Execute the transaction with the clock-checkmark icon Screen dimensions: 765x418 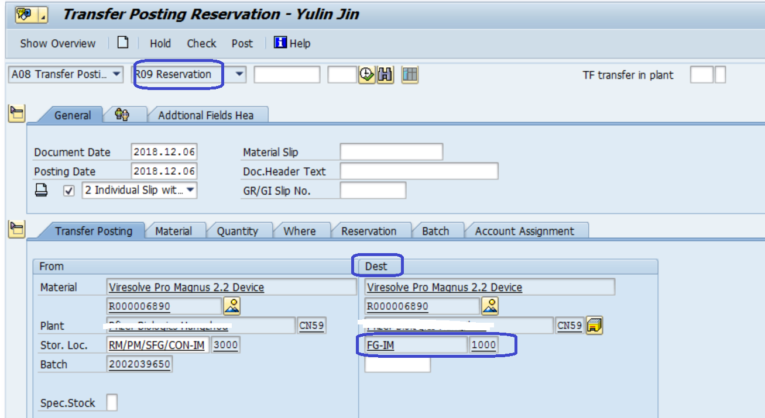click(366, 74)
